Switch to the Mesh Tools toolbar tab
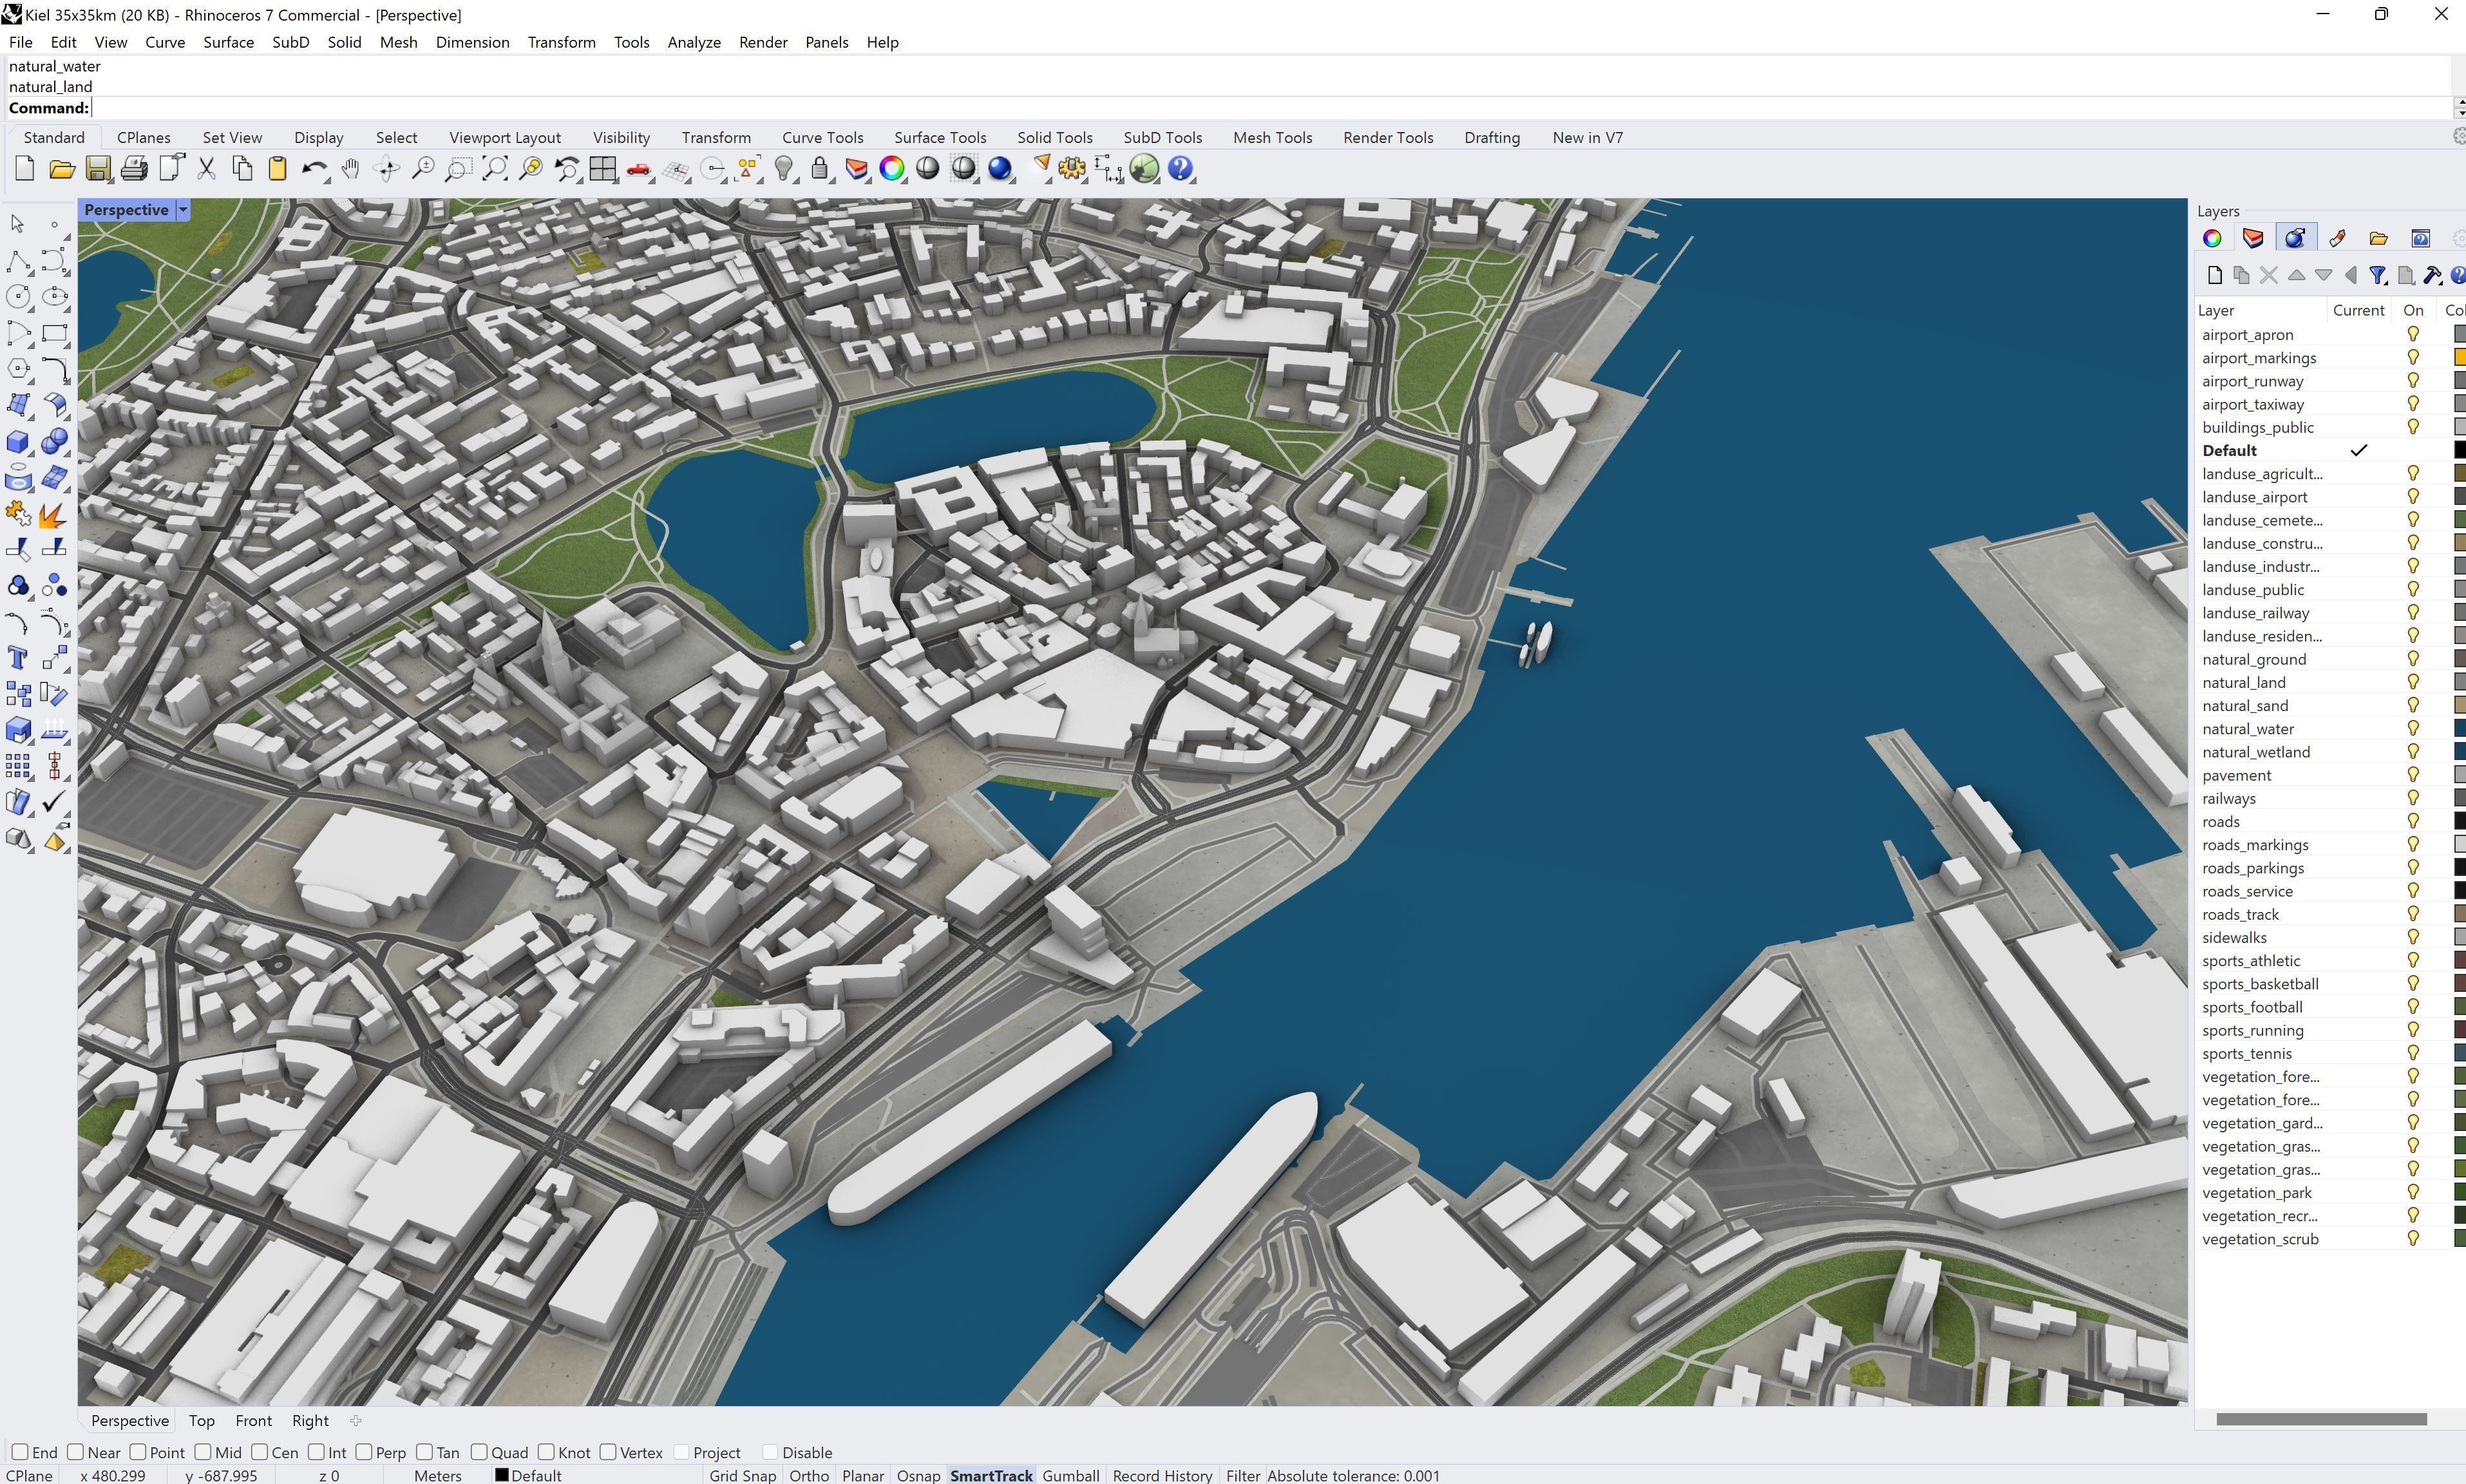This screenshot has width=2466, height=1484. tap(1271, 138)
